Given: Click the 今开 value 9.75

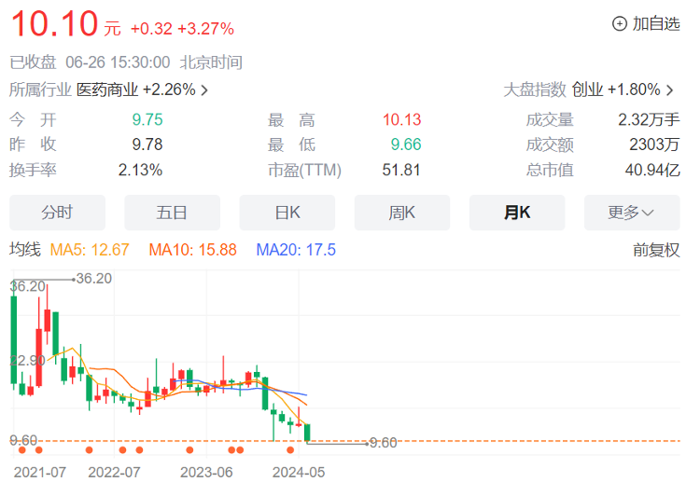Looking at the screenshot, I should [147, 119].
